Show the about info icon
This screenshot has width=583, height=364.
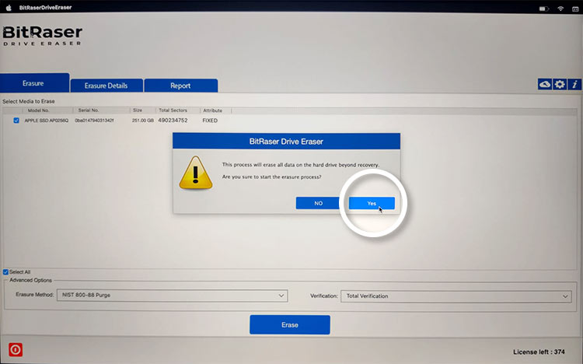[574, 85]
